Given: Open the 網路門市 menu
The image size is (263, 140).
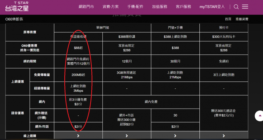Looking at the screenshot, I should 86,7.
